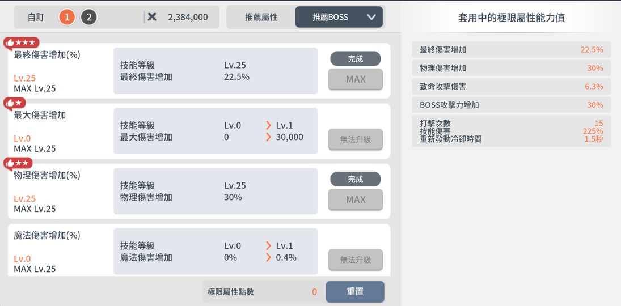Click 無法升級 button for 最大傷害增加

click(356, 139)
